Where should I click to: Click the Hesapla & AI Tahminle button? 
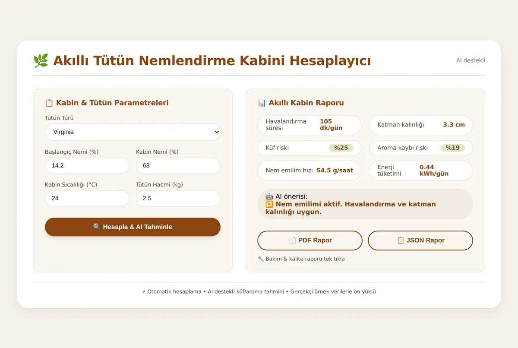click(133, 227)
